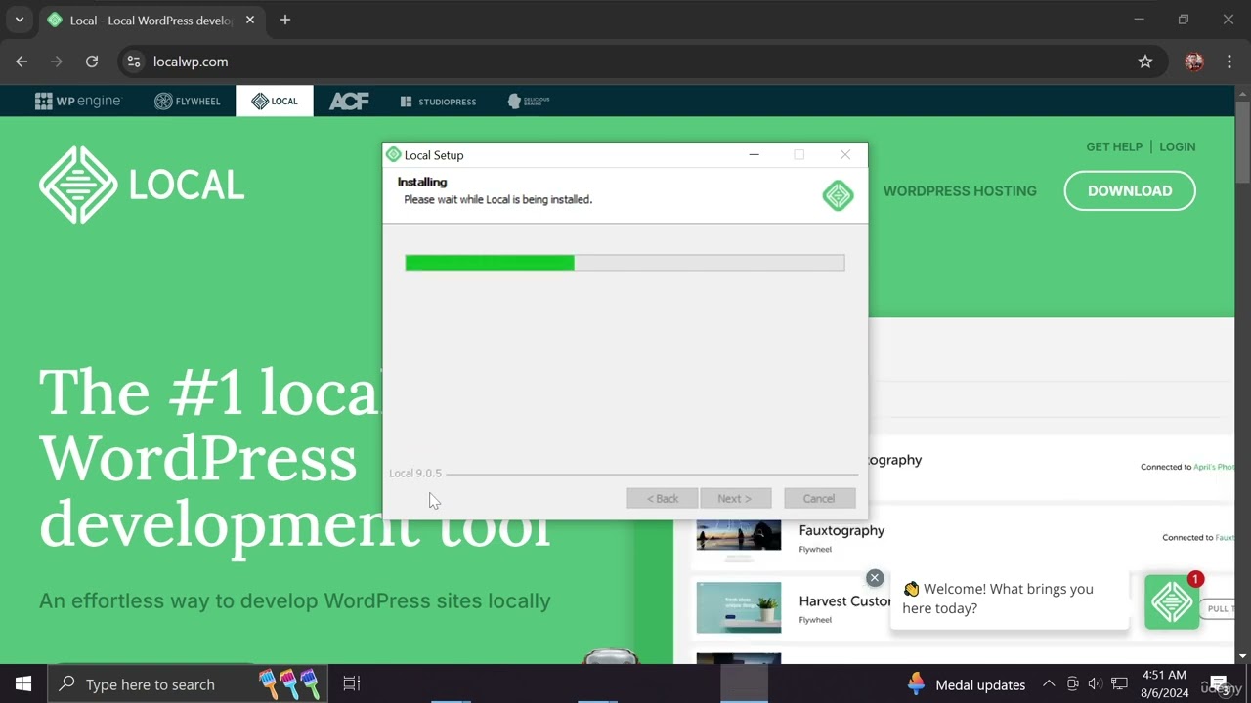Open a new browser tab
The height and width of the screenshot is (703, 1251).
(x=285, y=20)
